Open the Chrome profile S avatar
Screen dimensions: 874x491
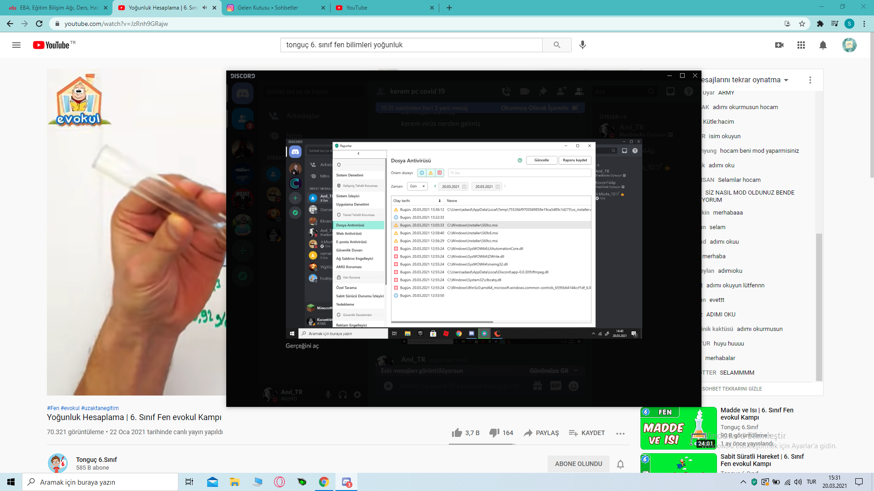[x=849, y=24]
